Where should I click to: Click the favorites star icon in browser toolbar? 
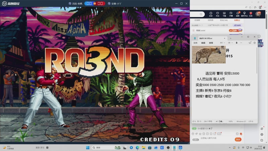click(250, 7)
